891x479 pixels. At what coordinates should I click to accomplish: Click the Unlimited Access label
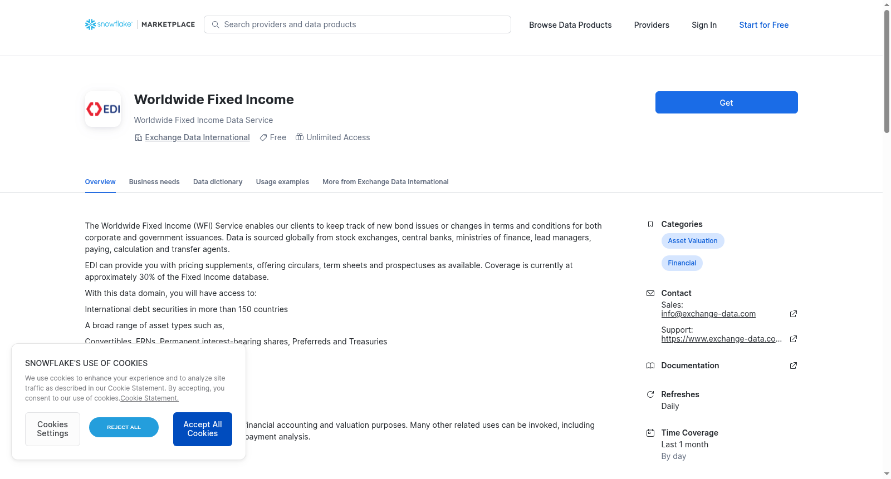[x=338, y=137]
